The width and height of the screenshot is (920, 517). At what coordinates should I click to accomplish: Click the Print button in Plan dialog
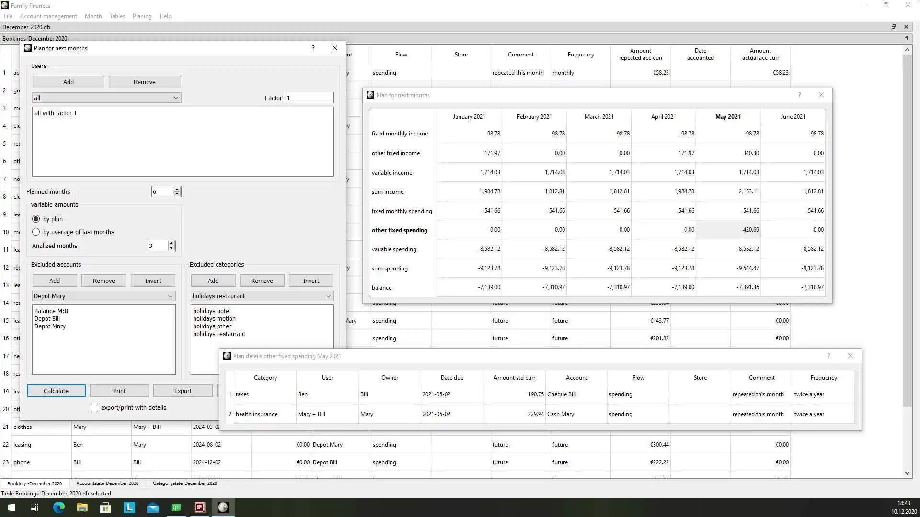[x=119, y=390]
